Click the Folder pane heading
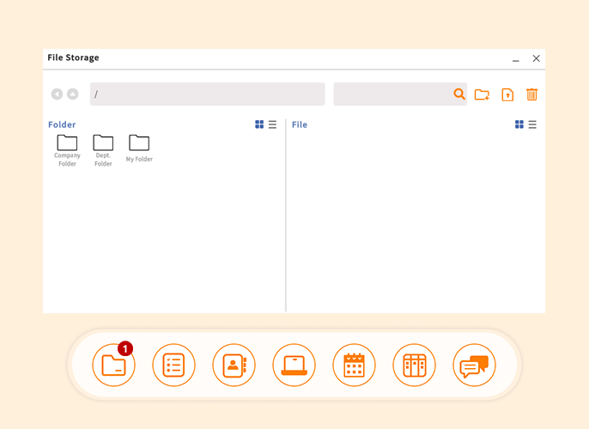Viewport: 589px width, 429px height. coord(62,124)
